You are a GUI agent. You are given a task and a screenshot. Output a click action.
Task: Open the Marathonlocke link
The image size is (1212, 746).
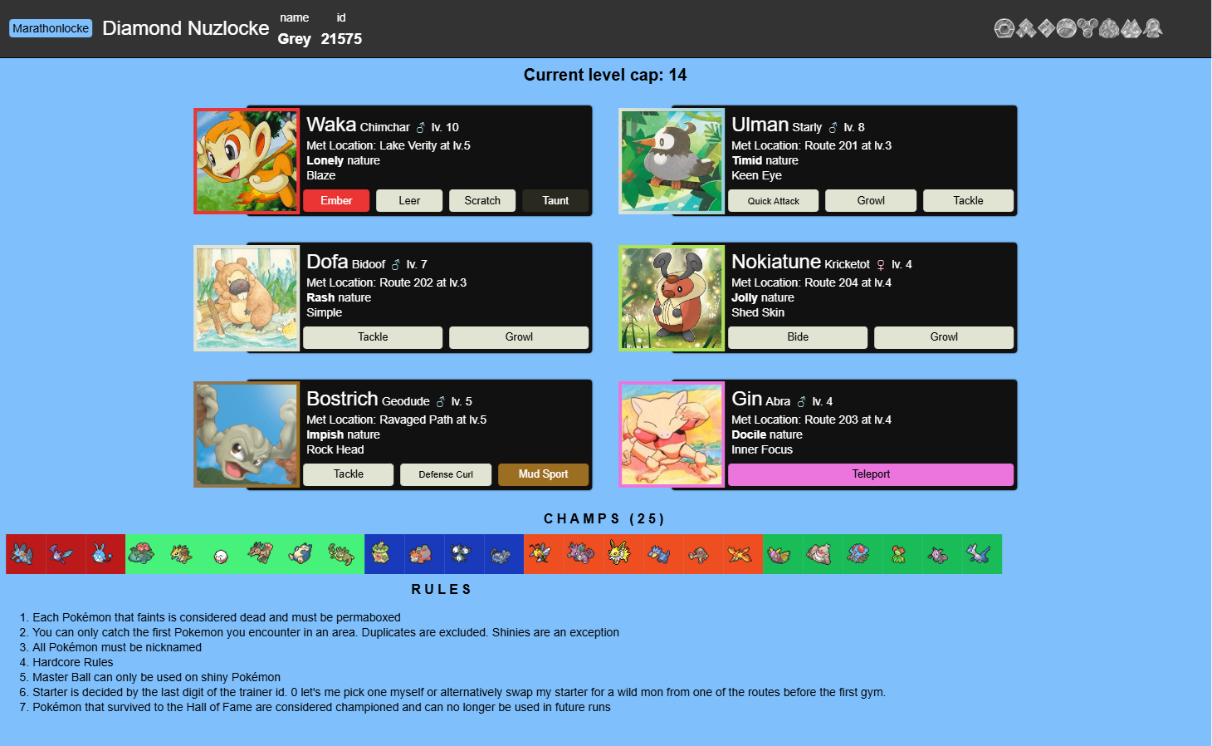(51, 28)
